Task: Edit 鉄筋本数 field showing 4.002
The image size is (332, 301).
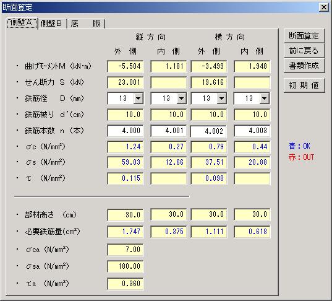Action: (209, 131)
